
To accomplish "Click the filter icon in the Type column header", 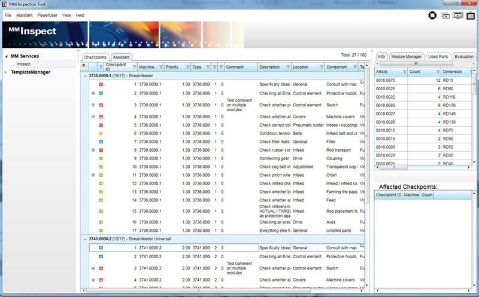I will click(x=208, y=67).
